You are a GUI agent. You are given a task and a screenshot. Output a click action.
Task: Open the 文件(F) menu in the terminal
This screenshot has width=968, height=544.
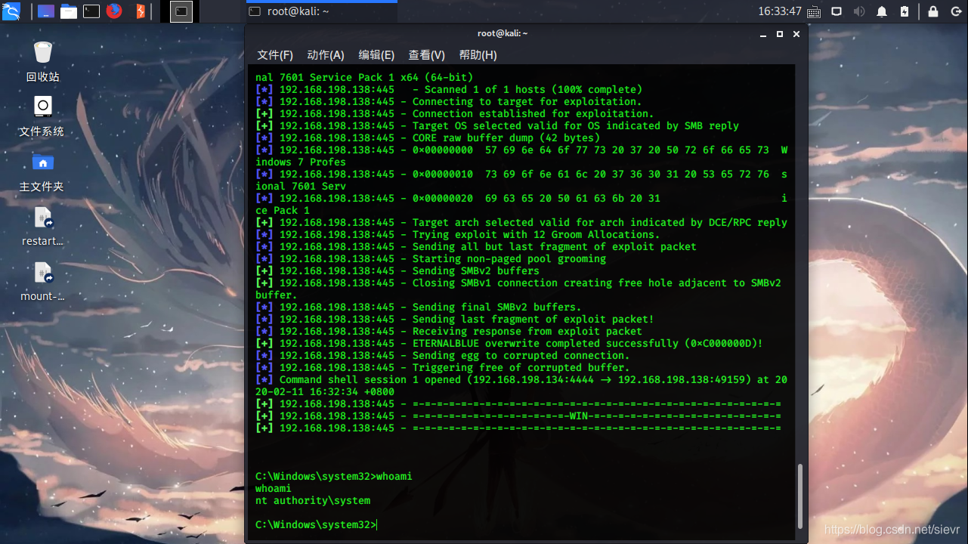[275, 55]
